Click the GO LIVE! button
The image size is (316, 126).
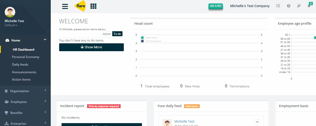216,6
